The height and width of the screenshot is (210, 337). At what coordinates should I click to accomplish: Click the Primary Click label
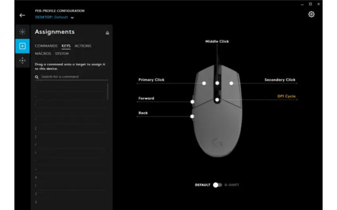click(x=151, y=80)
